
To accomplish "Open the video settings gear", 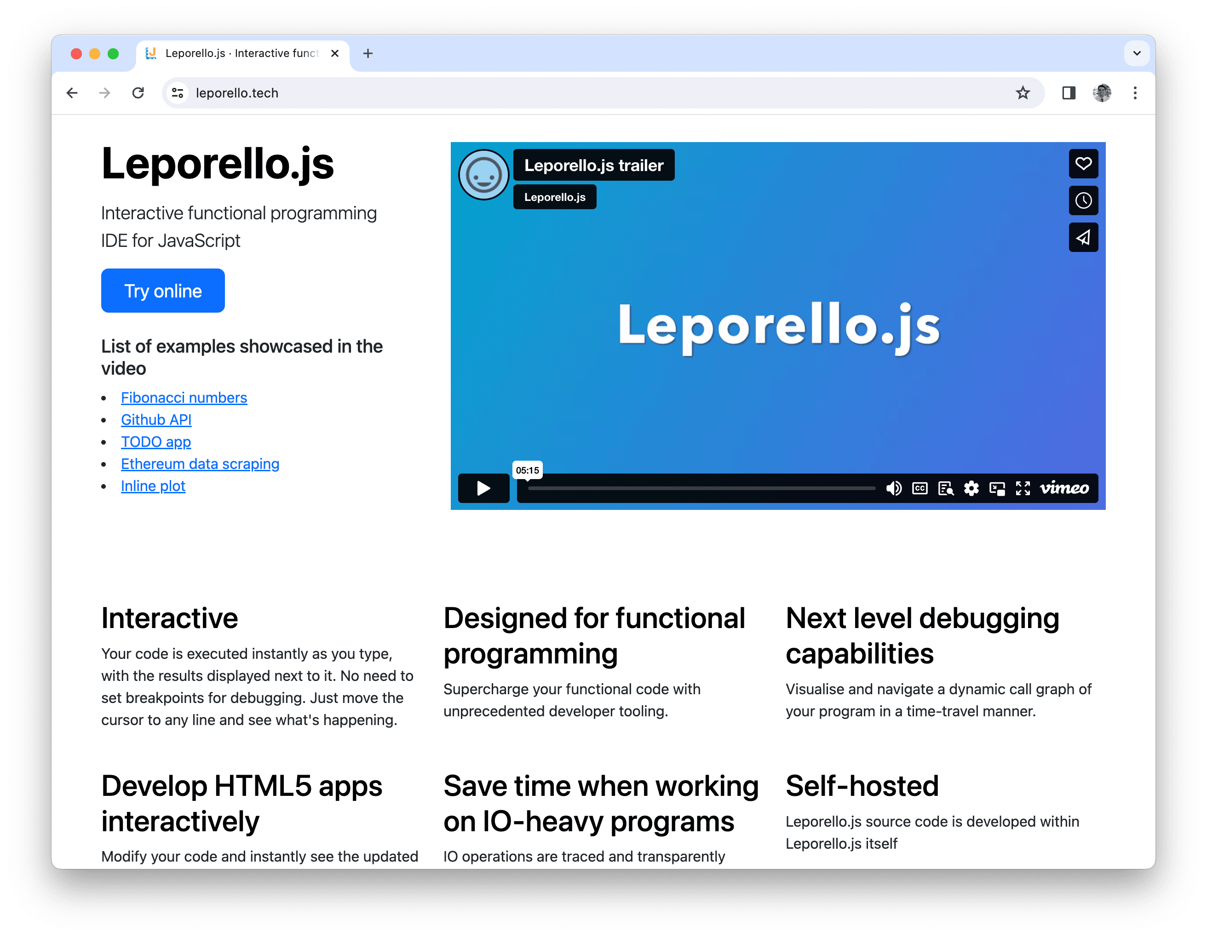I will [971, 488].
